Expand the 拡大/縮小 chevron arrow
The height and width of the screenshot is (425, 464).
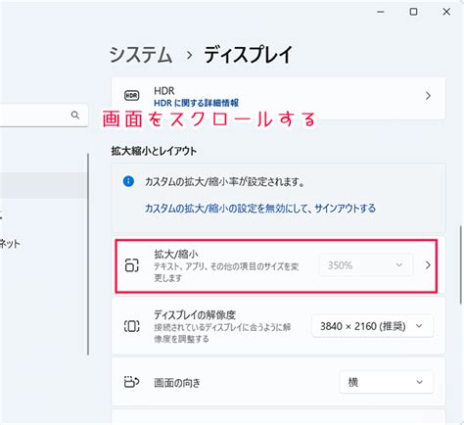(428, 265)
